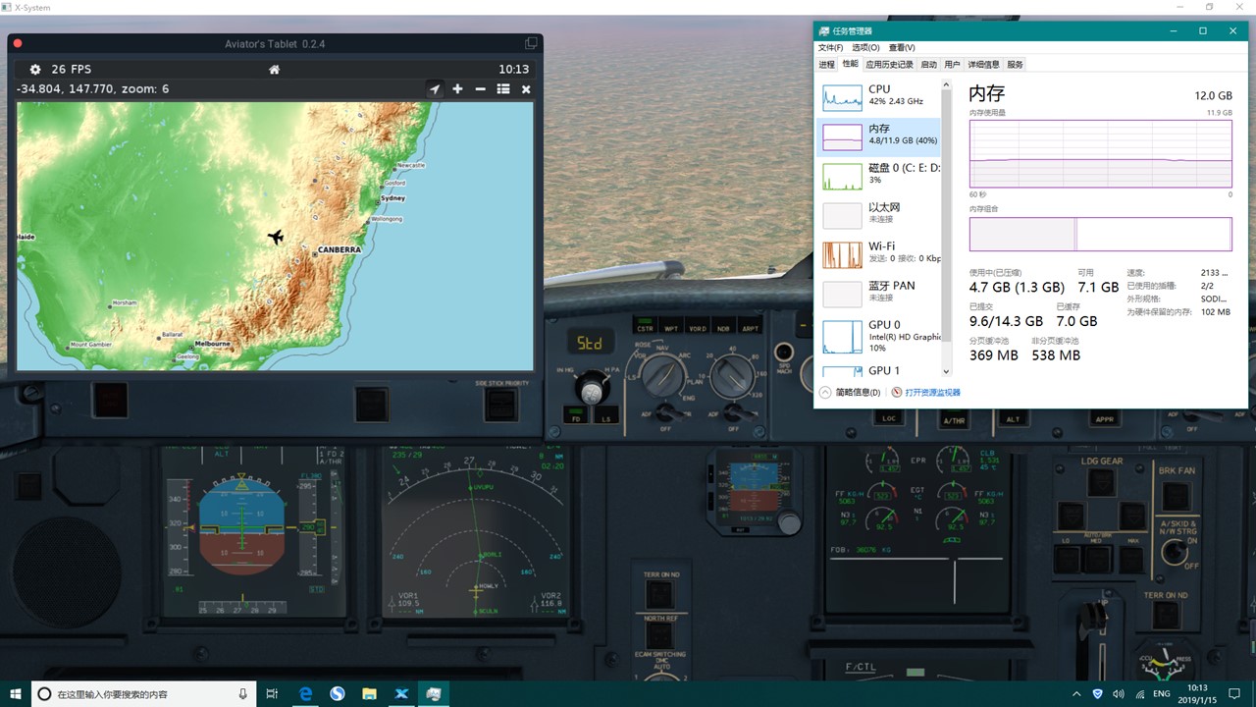Open Aviator's Tablet settings gear

click(x=35, y=70)
